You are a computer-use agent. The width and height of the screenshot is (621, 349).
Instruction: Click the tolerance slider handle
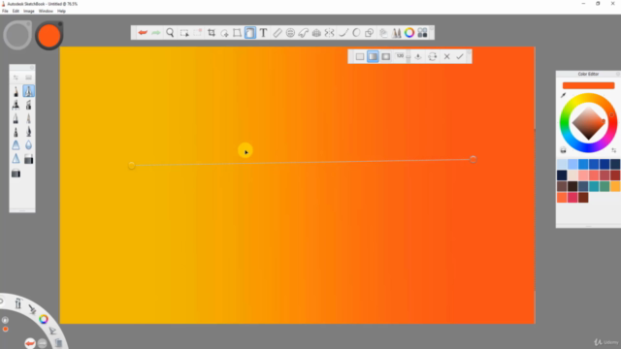(x=409, y=57)
